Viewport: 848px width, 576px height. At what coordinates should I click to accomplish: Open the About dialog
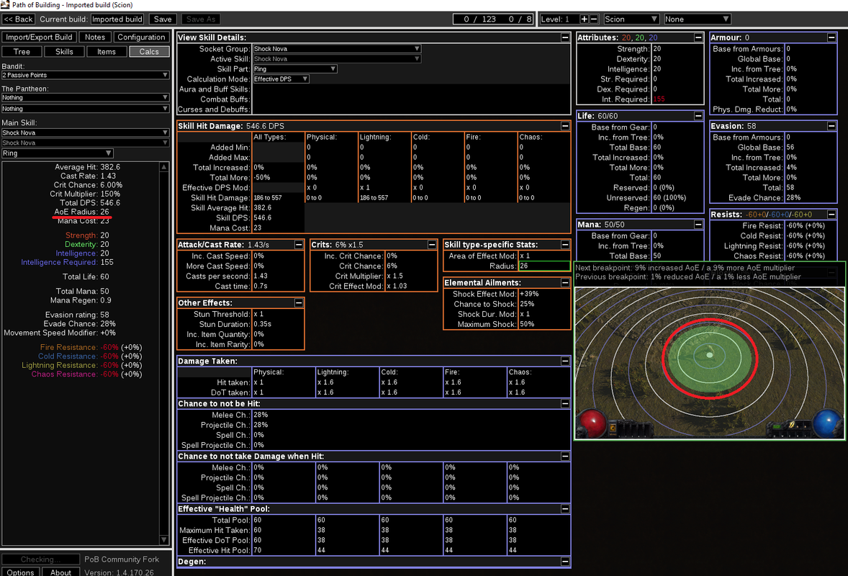(60, 572)
